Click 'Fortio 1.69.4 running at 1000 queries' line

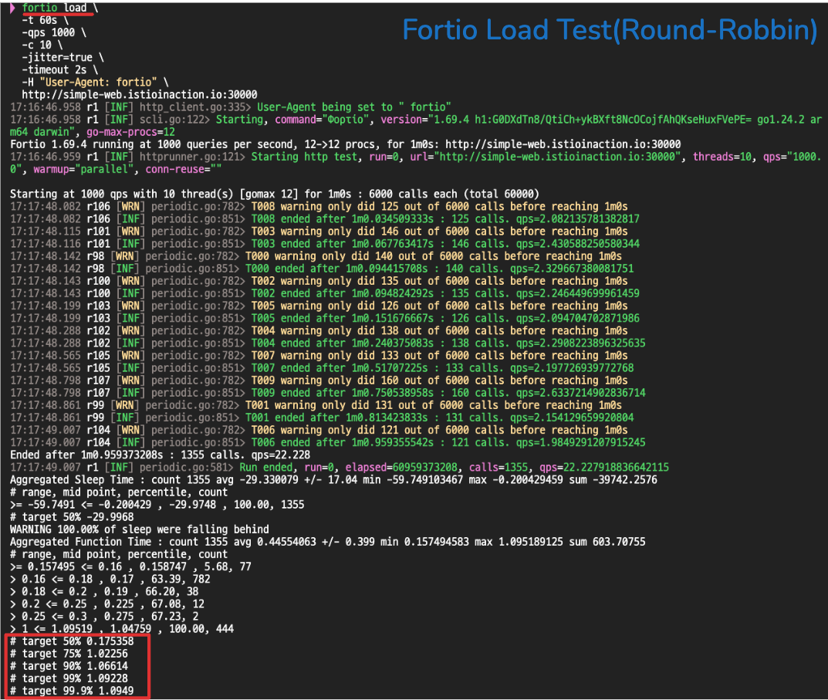click(346, 145)
